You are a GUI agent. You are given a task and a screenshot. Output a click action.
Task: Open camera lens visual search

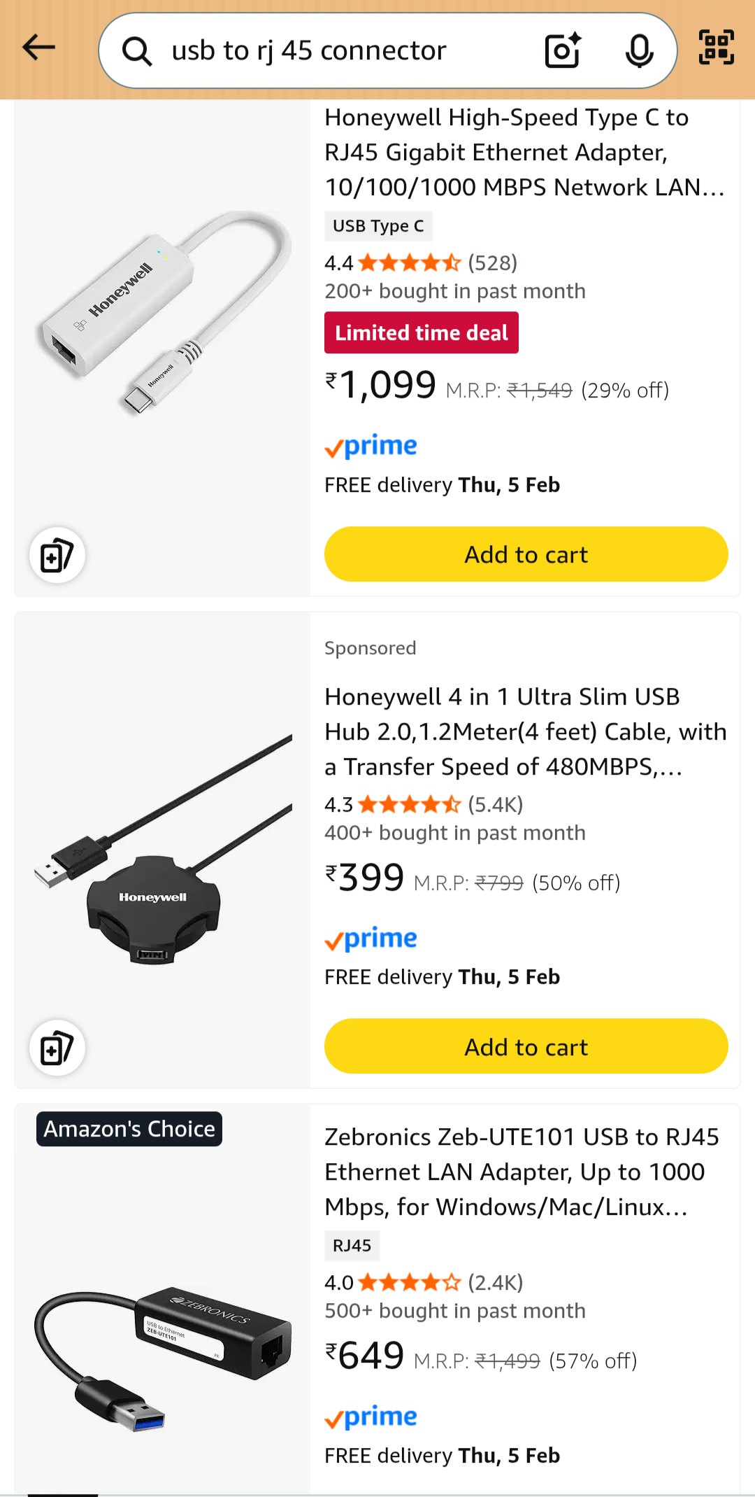tap(563, 50)
